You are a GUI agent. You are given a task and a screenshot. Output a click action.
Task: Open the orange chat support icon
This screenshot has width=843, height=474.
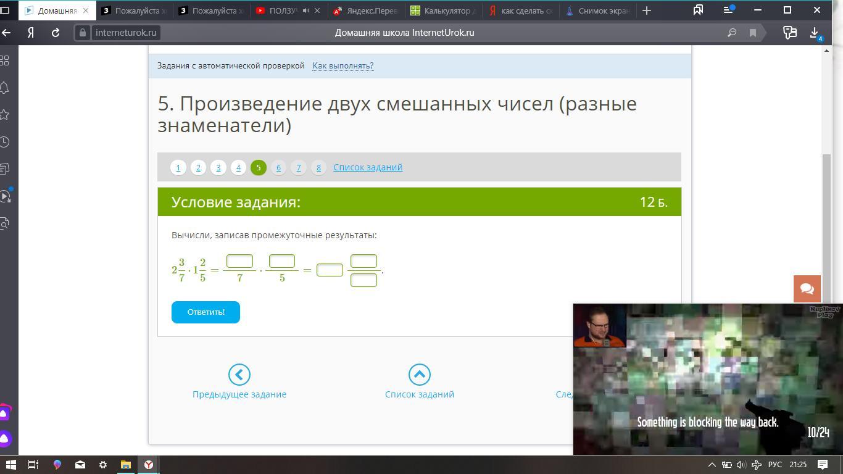pyautogui.click(x=807, y=289)
